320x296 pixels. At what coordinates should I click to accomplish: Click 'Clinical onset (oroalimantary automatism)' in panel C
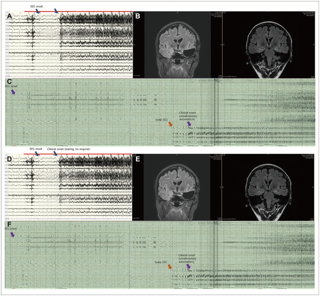188,116
